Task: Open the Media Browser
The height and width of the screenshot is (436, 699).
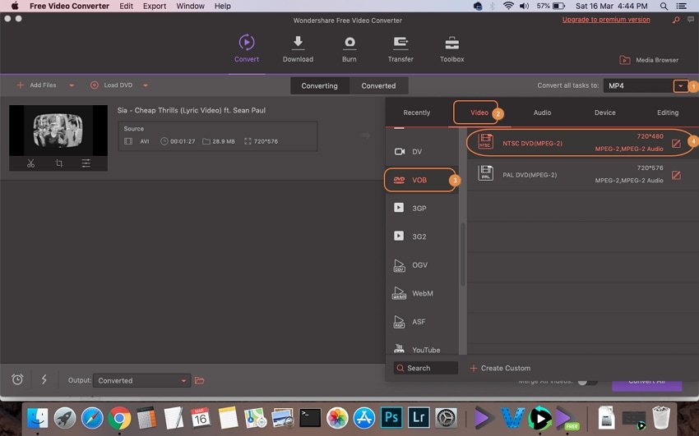Action: tap(649, 60)
